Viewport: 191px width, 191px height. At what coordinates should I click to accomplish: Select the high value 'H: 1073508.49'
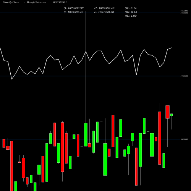(104, 8)
